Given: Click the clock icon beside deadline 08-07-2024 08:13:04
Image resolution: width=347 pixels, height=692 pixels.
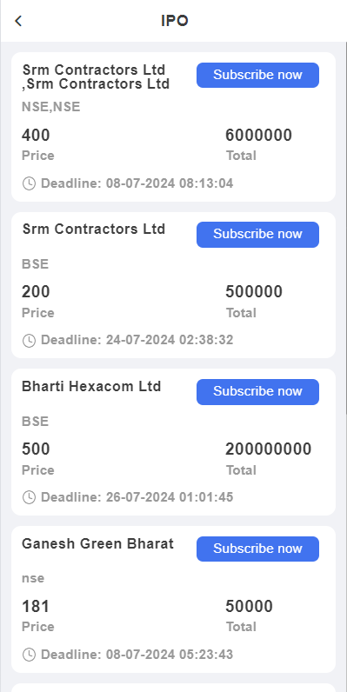Looking at the screenshot, I should coord(29,183).
